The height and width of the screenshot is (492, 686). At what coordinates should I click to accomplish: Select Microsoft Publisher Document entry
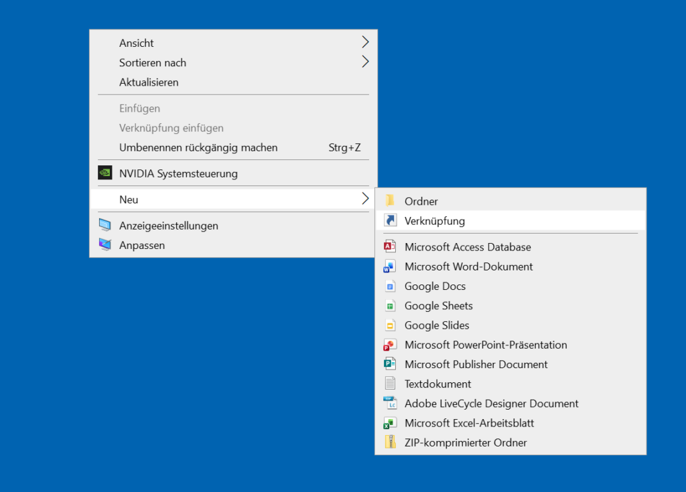[x=476, y=364]
